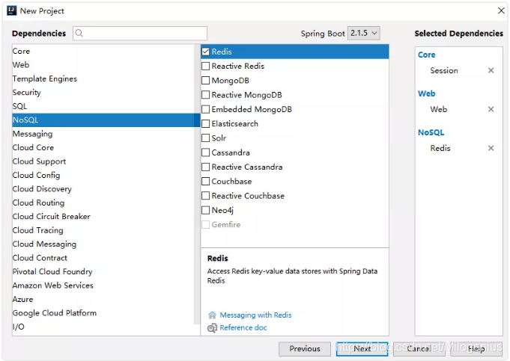Choose Pivotal Cloud Foundry category
The width and height of the screenshot is (510, 361).
[x=103, y=272]
